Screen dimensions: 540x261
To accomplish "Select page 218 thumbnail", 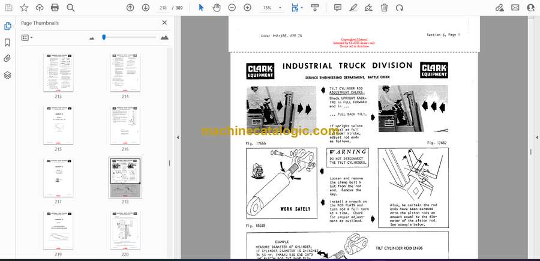I will pos(125,178).
